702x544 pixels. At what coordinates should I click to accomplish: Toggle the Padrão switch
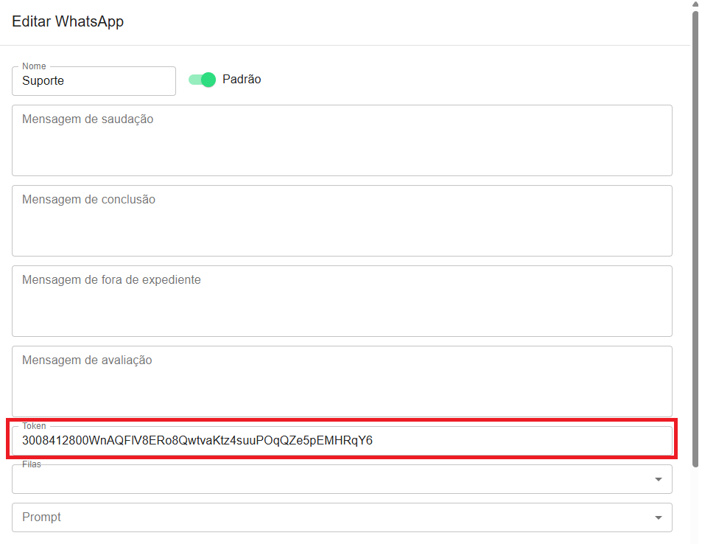click(x=202, y=80)
